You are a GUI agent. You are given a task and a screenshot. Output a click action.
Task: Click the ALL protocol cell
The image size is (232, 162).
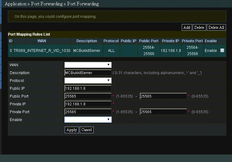click(111, 51)
